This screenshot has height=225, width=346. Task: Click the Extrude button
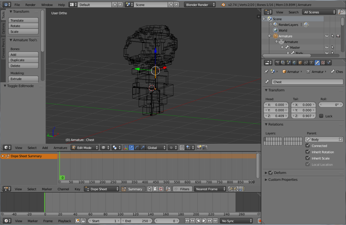23,79
